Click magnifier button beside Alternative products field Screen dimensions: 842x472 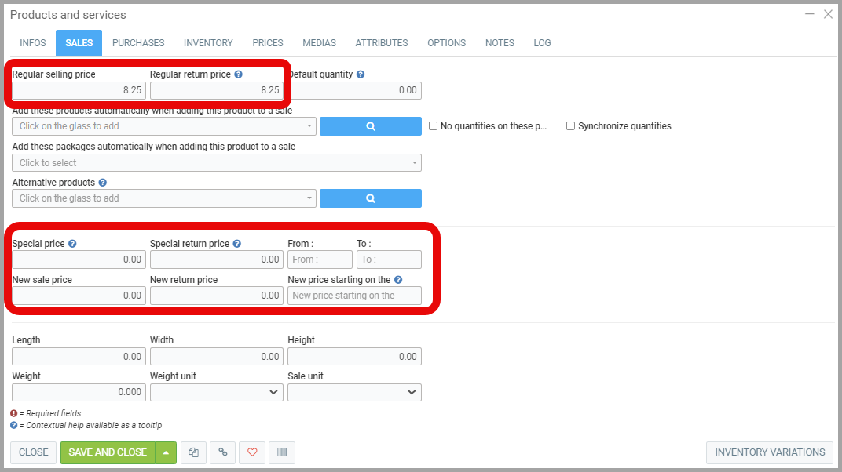[371, 198]
